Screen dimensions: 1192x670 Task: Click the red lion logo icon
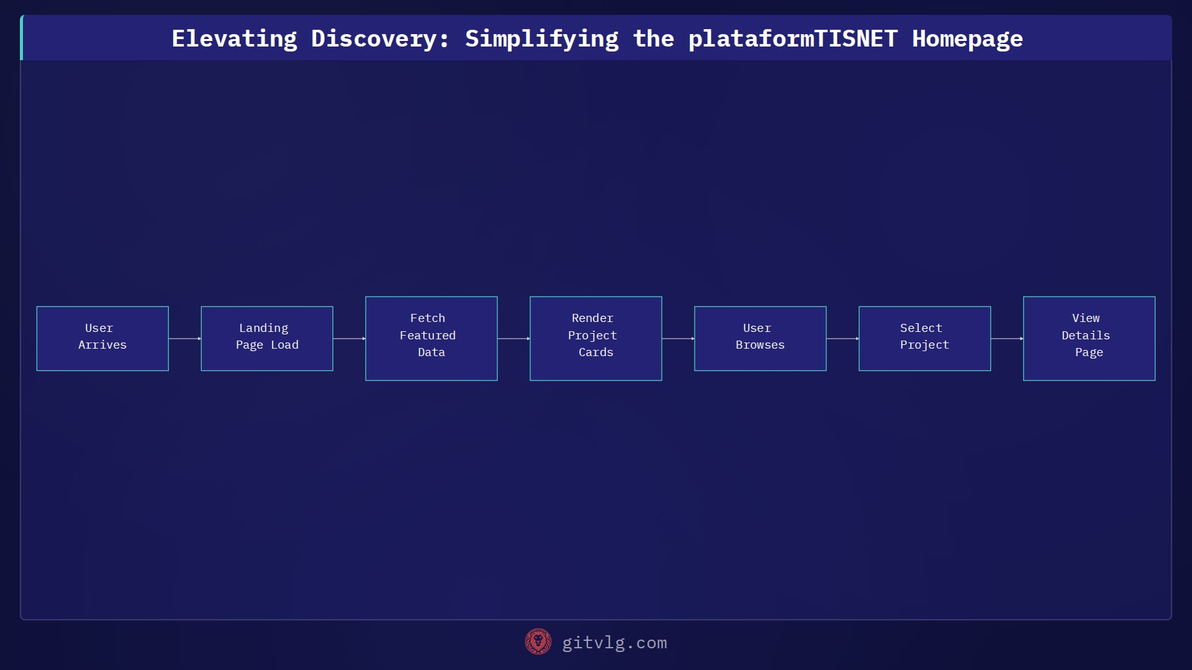(x=538, y=642)
